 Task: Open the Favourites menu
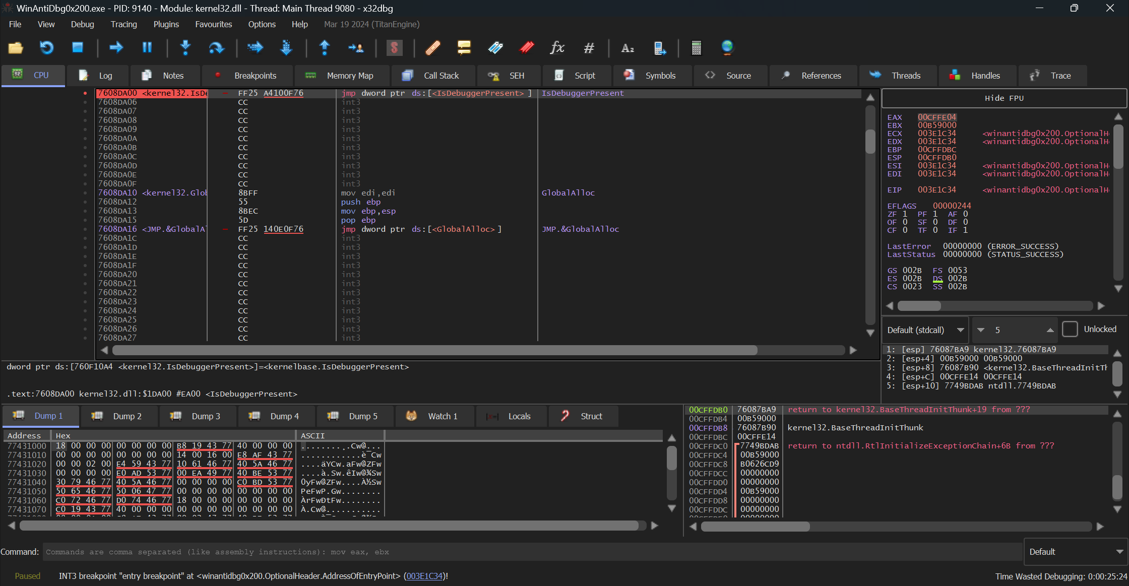214,24
